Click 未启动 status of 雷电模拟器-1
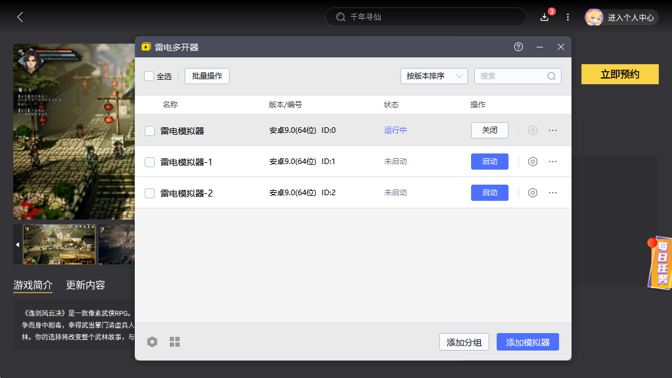Image resolution: width=672 pixels, height=378 pixels. pos(395,162)
